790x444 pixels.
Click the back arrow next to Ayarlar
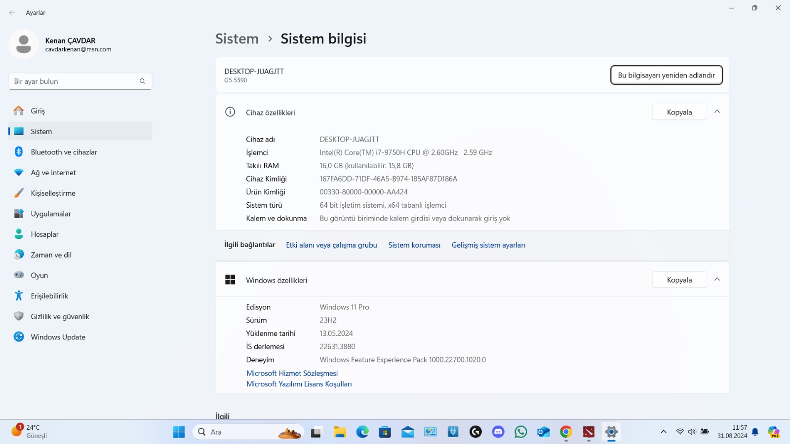pyautogui.click(x=12, y=13)
